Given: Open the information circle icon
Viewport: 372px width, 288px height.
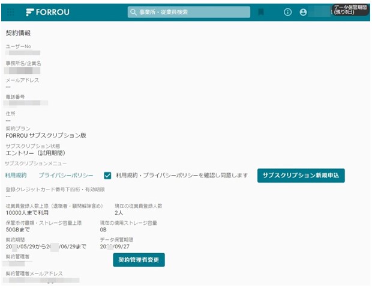Looking at the screenshot, I should (x=287, y=12).
